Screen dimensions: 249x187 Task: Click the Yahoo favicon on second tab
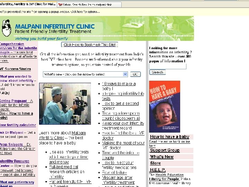click(60, 5)
